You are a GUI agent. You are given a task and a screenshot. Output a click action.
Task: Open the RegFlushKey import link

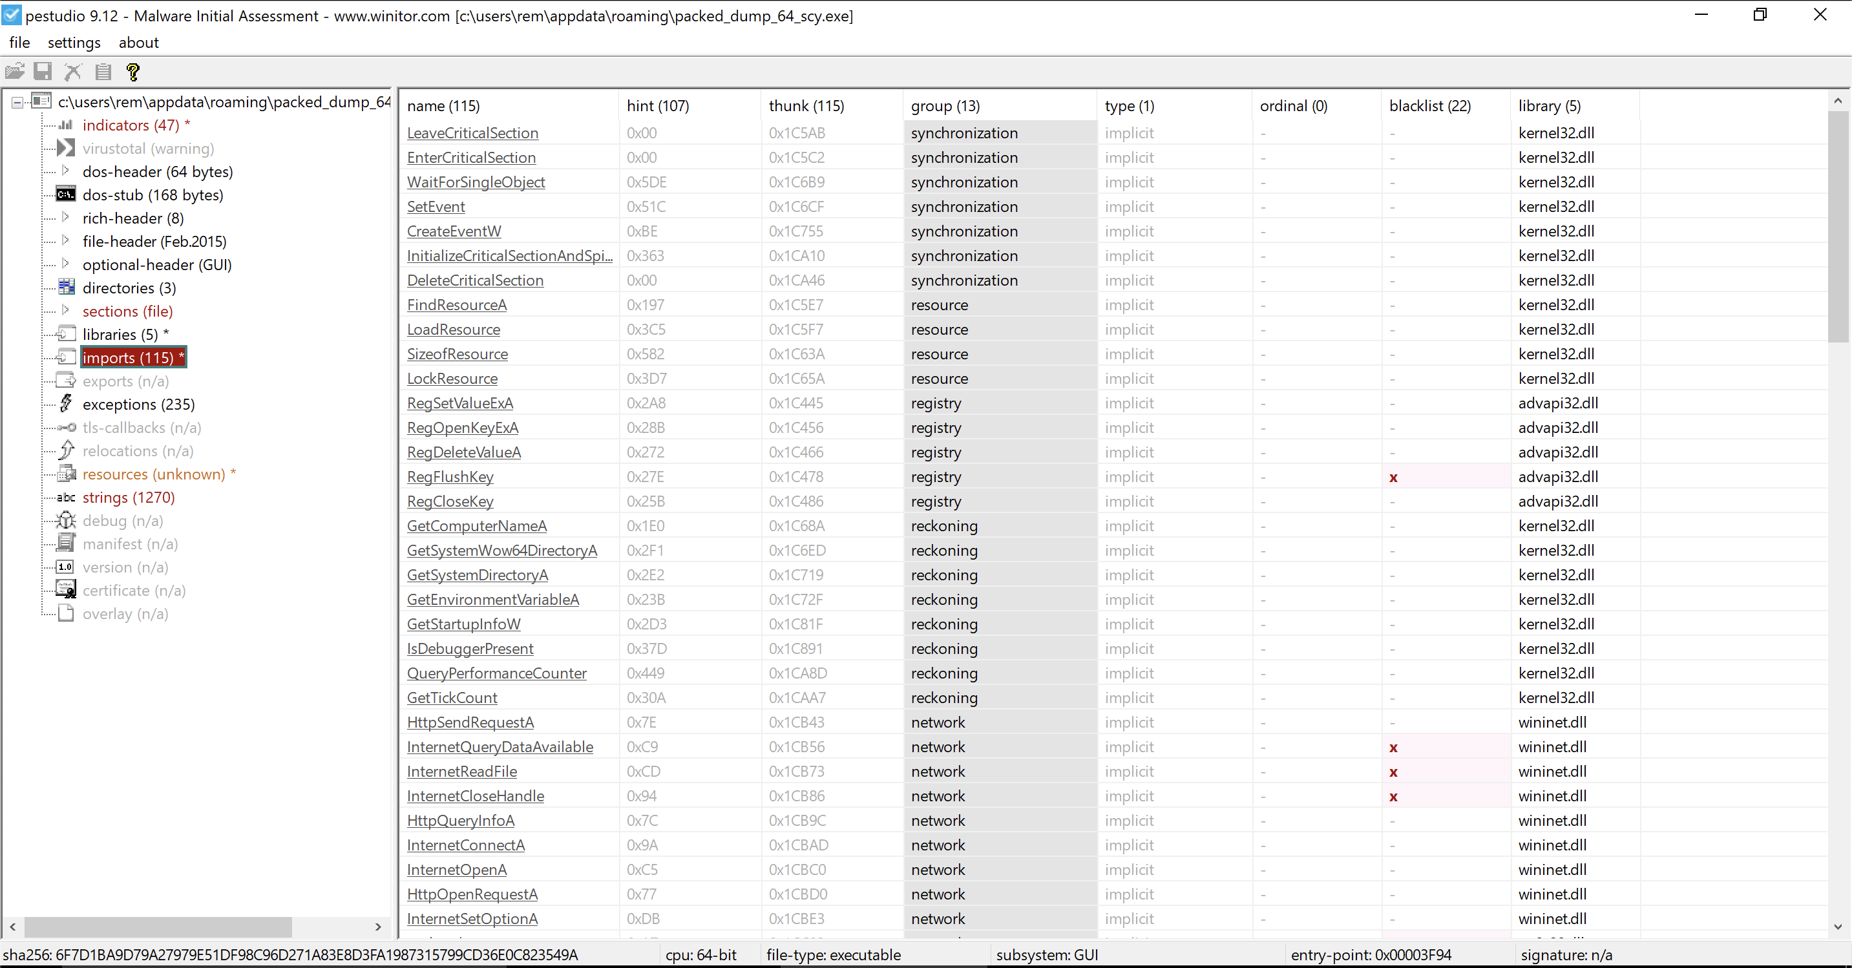[x=450, y=477]
